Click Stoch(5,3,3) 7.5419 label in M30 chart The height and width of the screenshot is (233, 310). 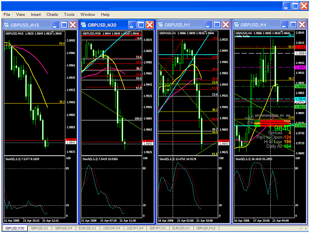tap(100, 159)
